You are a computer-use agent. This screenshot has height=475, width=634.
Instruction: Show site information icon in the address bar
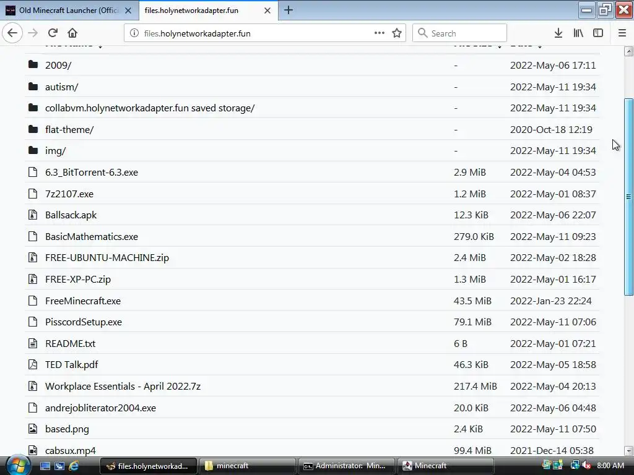134,33
